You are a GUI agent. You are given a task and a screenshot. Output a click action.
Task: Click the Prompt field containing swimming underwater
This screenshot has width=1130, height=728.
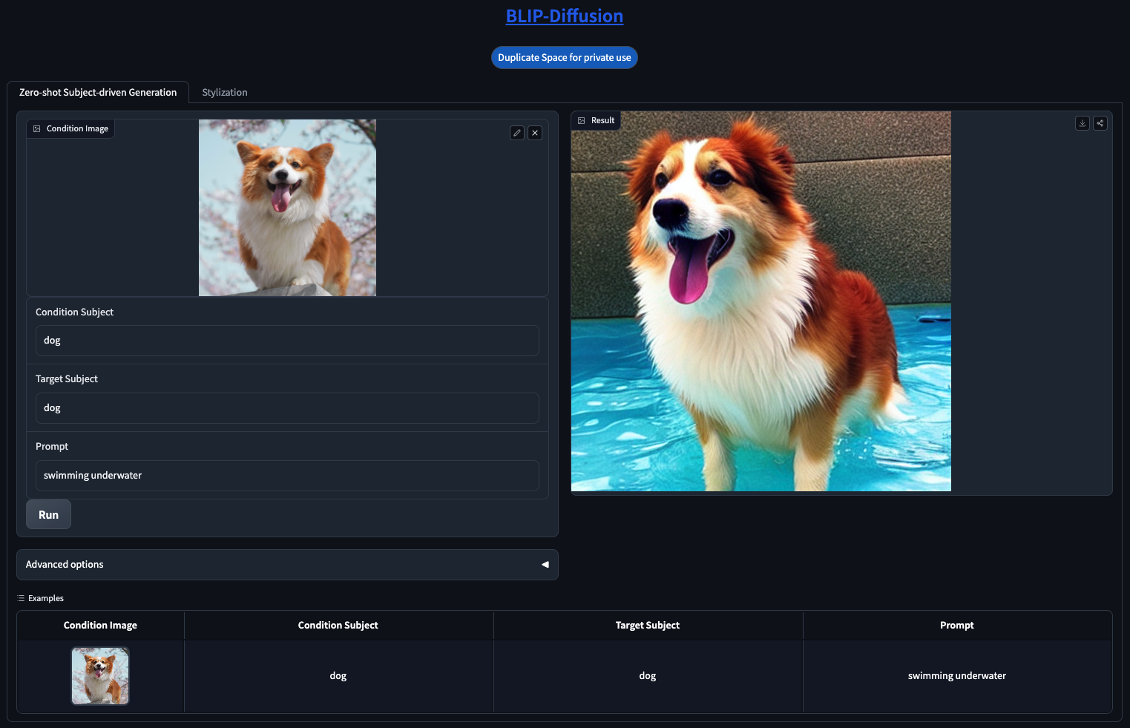pyautogui.click(x=287, y=476)
